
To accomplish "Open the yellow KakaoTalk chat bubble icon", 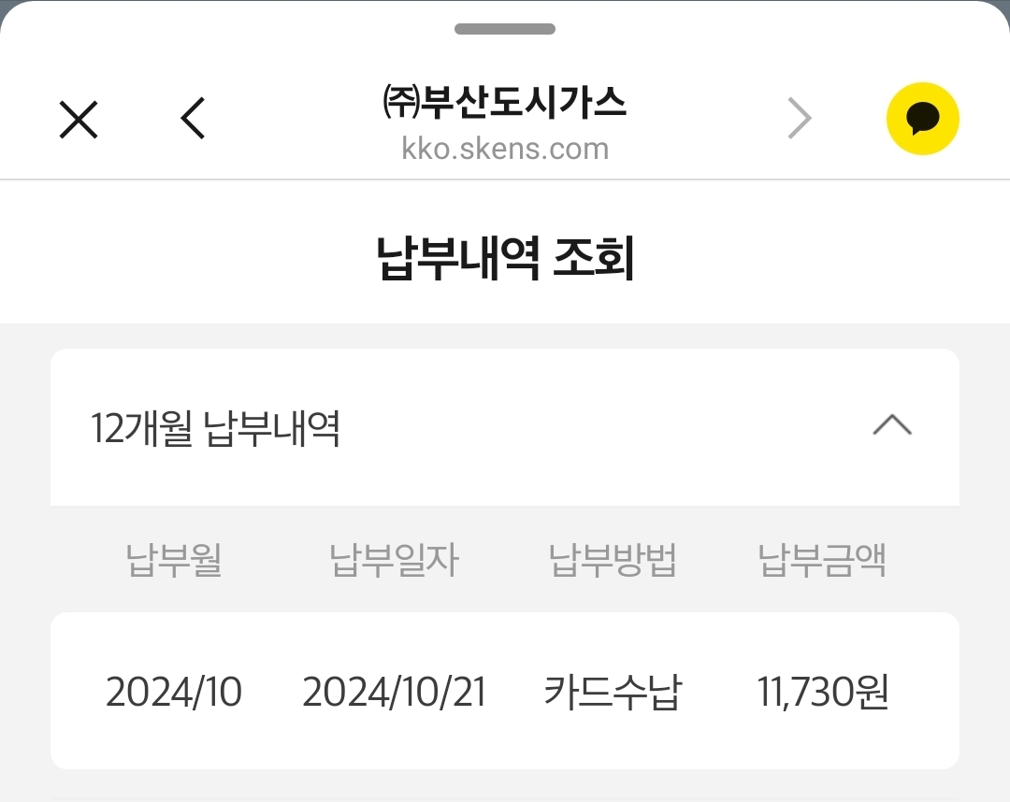I will point(923,119).
